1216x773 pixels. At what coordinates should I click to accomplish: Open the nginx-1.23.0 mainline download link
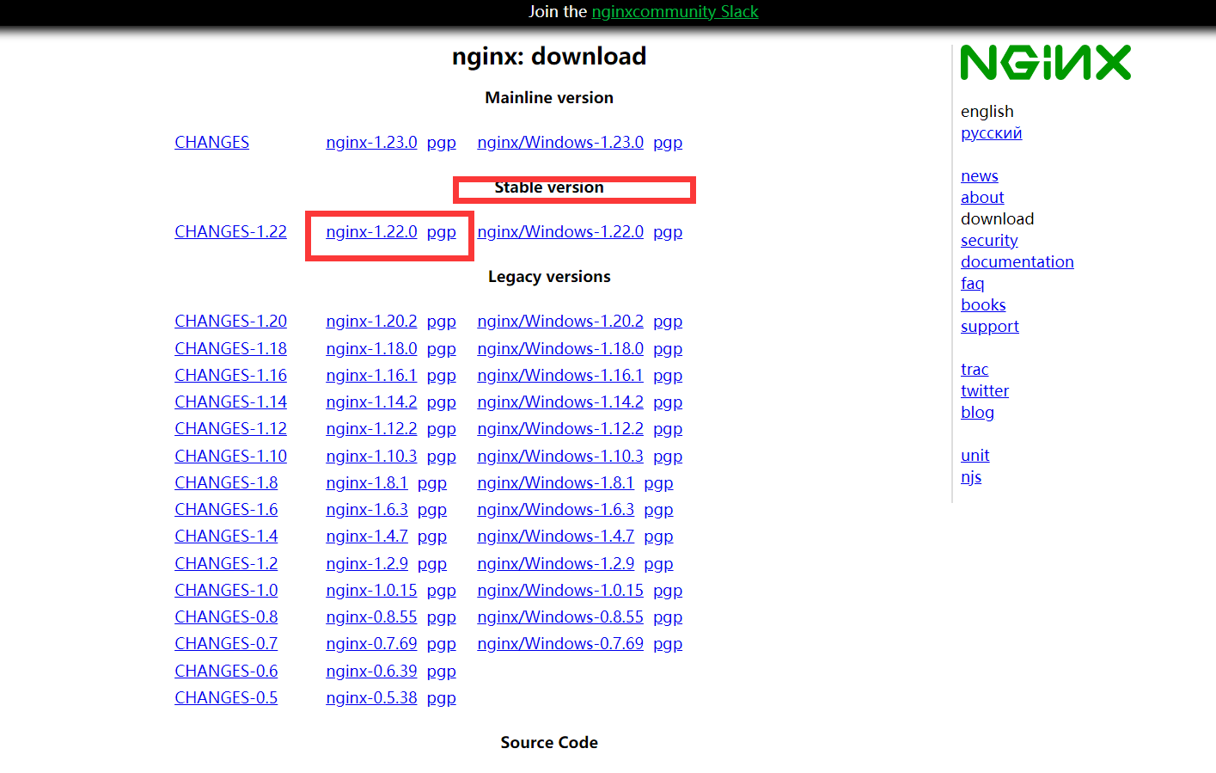(371, 142)
